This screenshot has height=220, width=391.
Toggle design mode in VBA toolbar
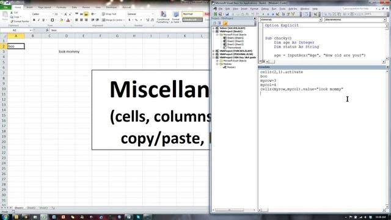pyautogui.click(x=277, y=14)
